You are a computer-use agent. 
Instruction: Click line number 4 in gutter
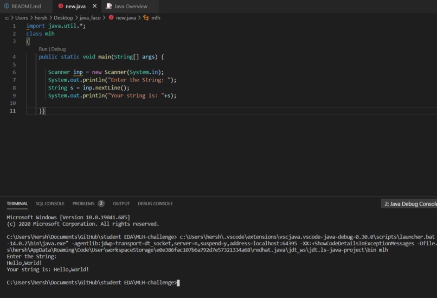(x=14, y=57)
